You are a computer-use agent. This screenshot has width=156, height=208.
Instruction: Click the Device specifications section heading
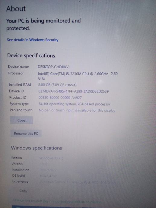[x=31, y=55]
